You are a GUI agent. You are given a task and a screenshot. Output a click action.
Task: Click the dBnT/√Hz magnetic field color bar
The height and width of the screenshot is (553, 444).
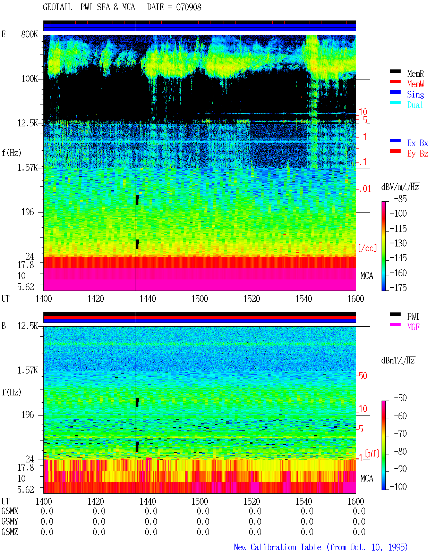(x=384, y=445)
